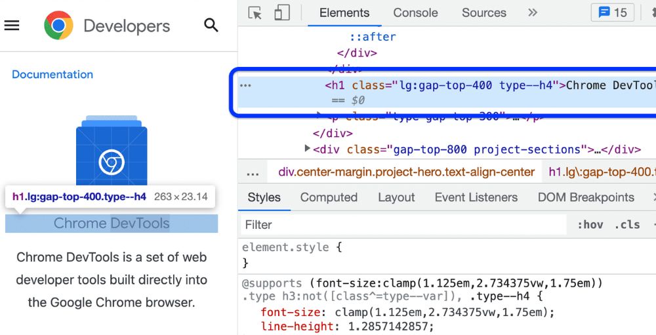Switch to the Computed styles tab
The width and height of the screenshot is (656, 335).
329,197
